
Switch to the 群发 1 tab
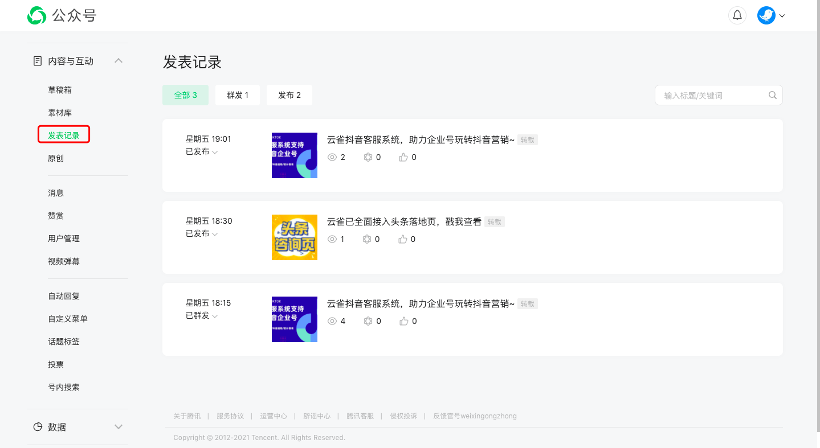coord(238,95)
